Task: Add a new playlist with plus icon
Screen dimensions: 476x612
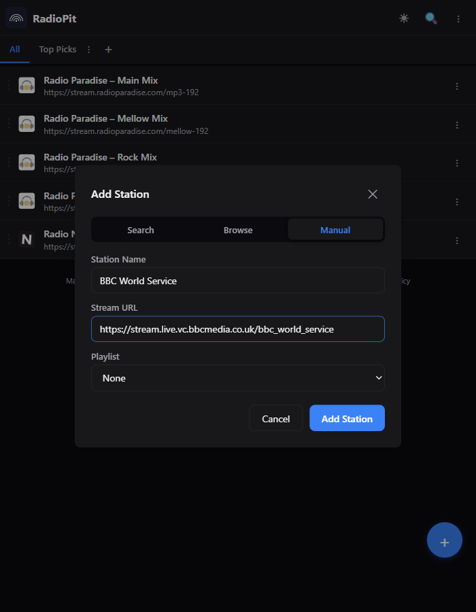Action: click(109, 50)
